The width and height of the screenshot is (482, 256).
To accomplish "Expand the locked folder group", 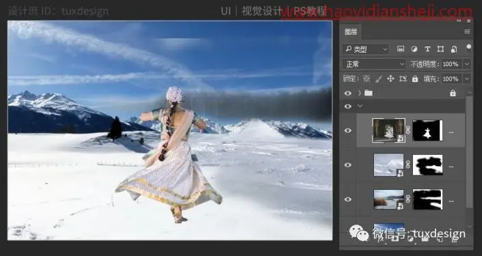I will pos(359,93).
